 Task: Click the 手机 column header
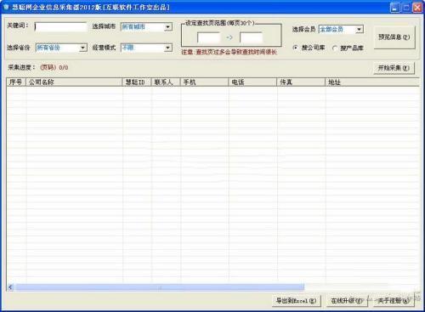204,82
